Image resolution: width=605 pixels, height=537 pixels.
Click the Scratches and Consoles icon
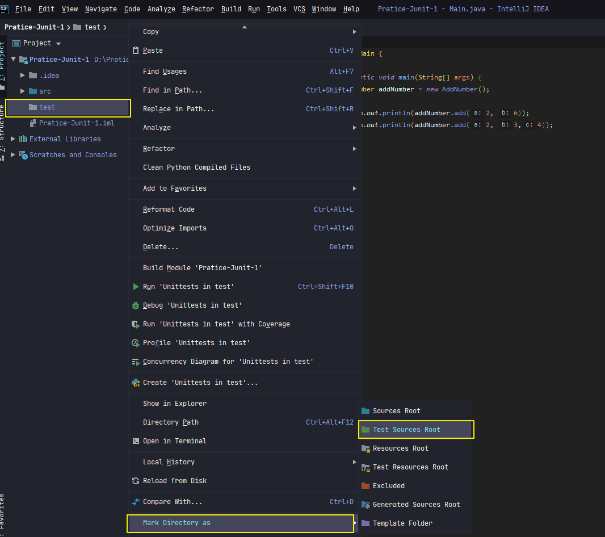[x=23, y=155]
